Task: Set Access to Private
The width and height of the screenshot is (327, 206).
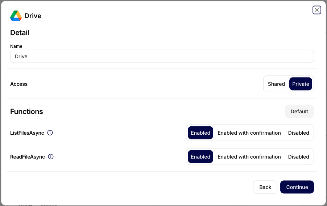Action: (x=301, y=84)
